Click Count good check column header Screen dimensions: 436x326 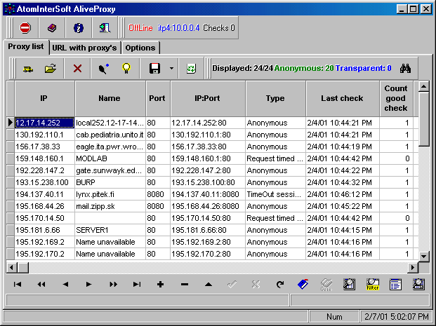point(396,98)
